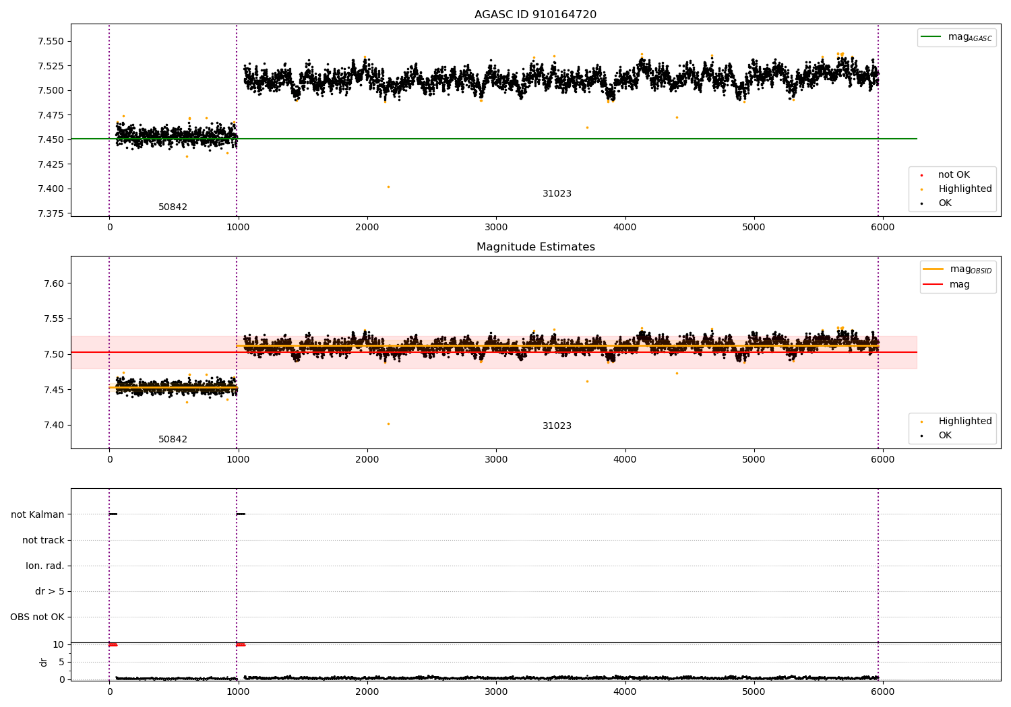Click "OK" entry beneath Highlighted in top legend
Screen dimensions: 1011x707
pos(945,203)
